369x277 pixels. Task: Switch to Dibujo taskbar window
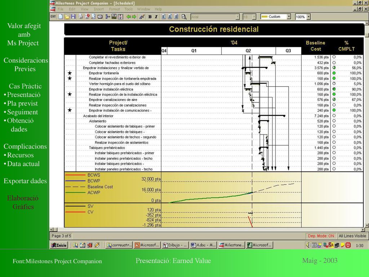[175, 245]
